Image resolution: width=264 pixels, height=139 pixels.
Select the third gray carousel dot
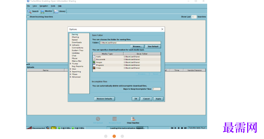point(122,136)
